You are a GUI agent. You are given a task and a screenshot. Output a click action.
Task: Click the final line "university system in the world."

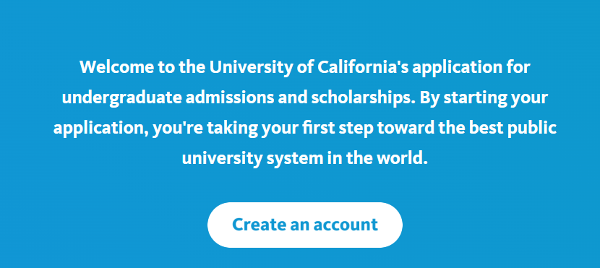tap(304, 157)
